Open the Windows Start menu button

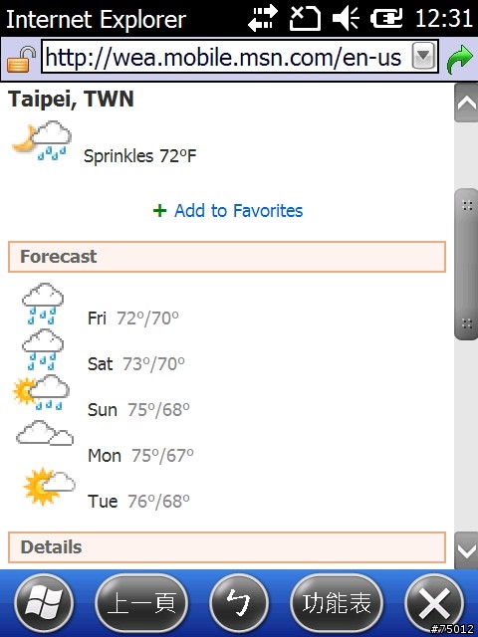coord(44,604)
